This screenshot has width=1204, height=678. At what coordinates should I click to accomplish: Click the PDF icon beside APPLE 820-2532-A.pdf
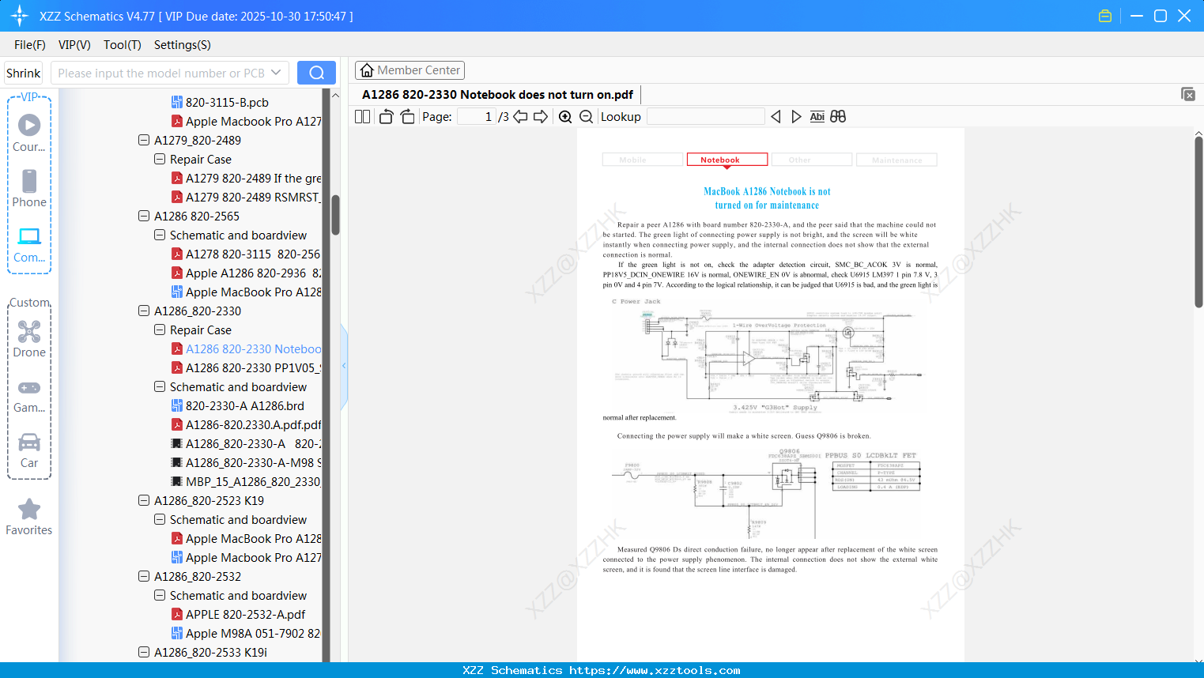[177, 614]
